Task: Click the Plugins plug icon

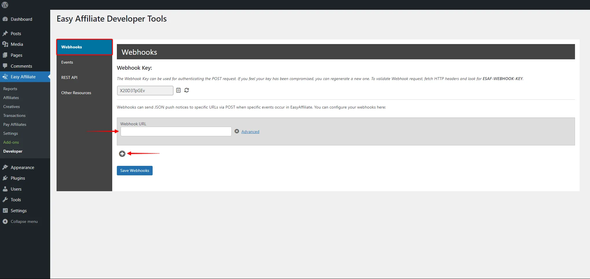Action: tap(5, 178)
